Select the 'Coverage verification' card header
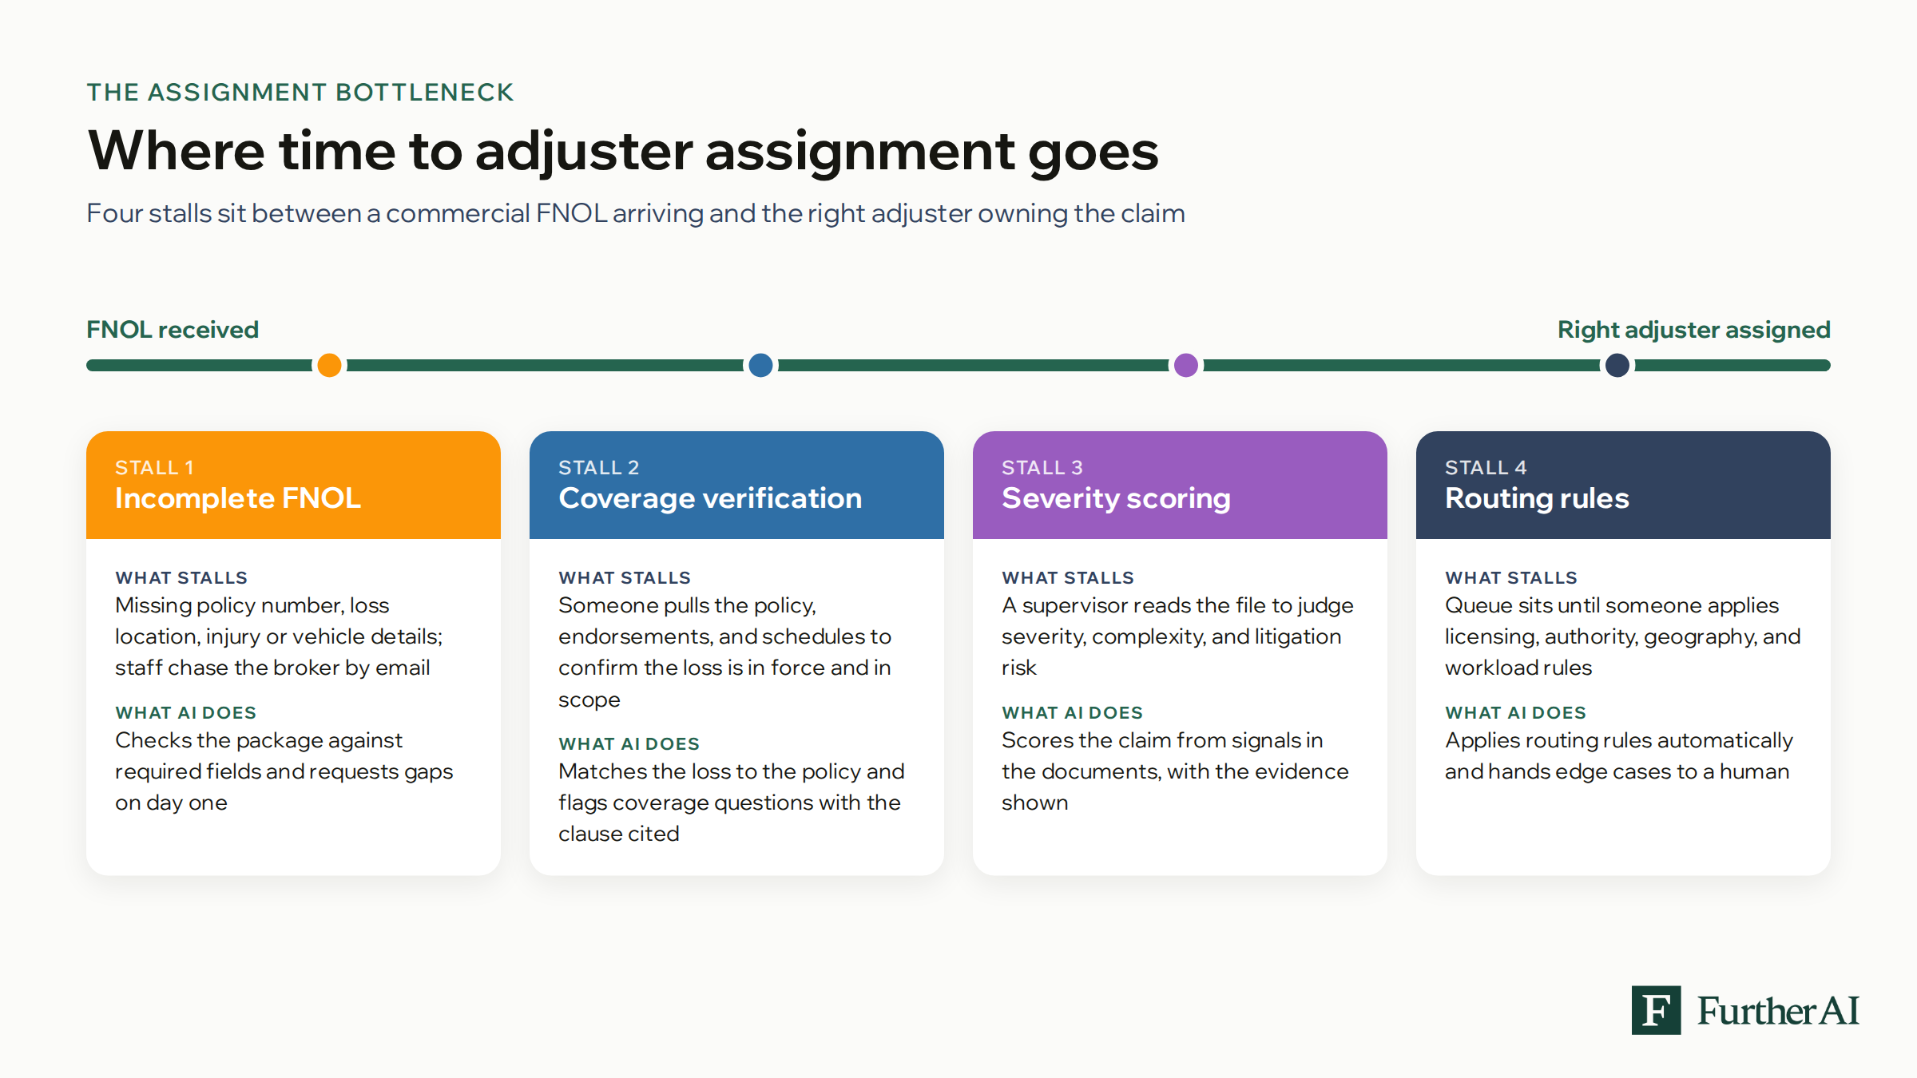This screenshot has height=1078, width=1917. click(736, 485)
